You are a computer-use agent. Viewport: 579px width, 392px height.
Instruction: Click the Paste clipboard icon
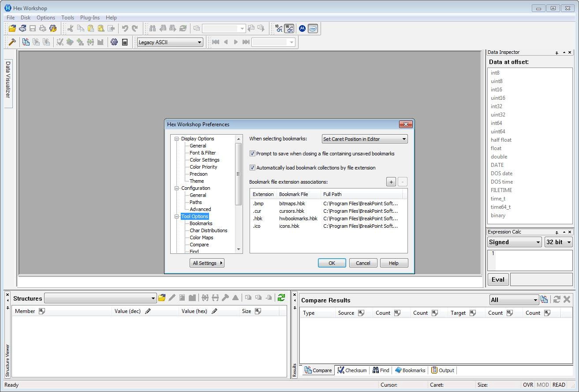click(90, 28)
